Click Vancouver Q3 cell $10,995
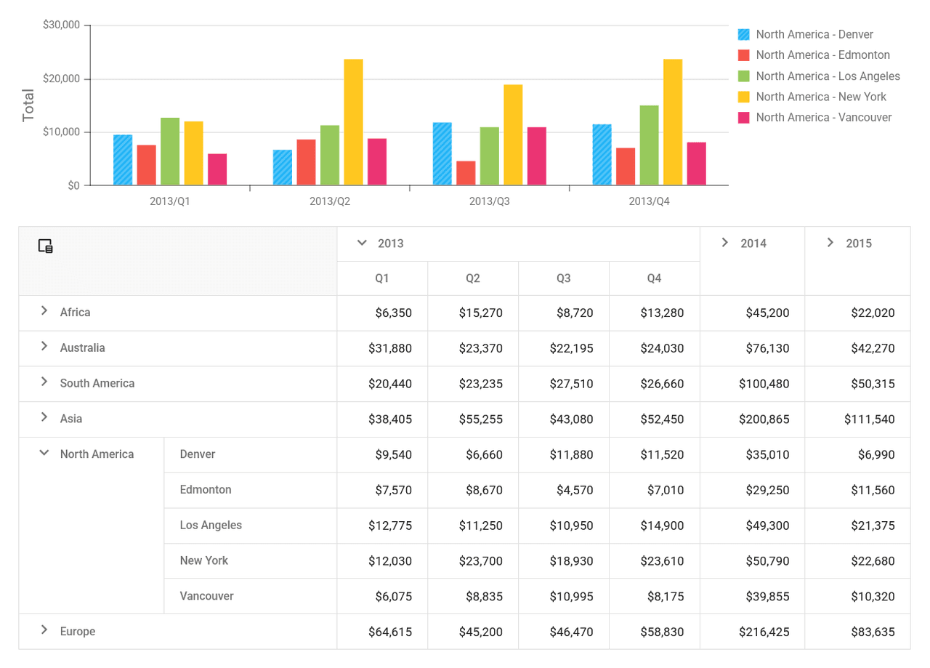Viewport: 930px width, 668px height. point(564,597)
